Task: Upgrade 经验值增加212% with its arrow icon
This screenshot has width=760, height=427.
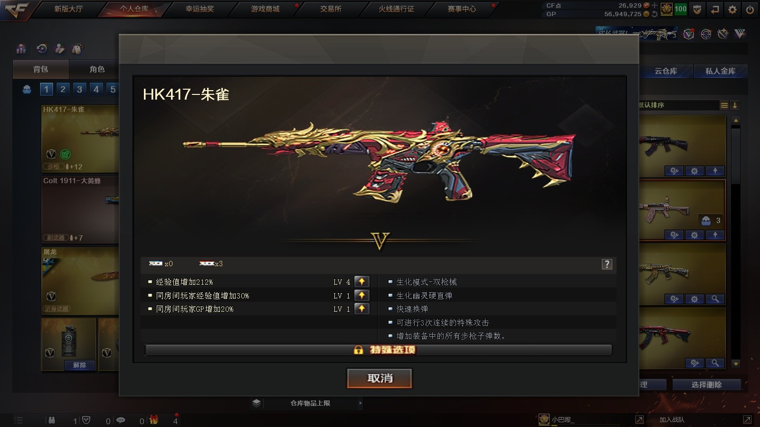Action: pyautogui.click(x=361, y=282)
